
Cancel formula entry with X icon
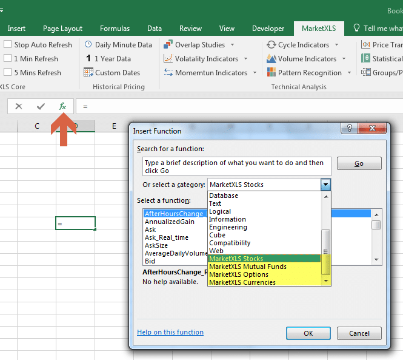click(19, 106)
